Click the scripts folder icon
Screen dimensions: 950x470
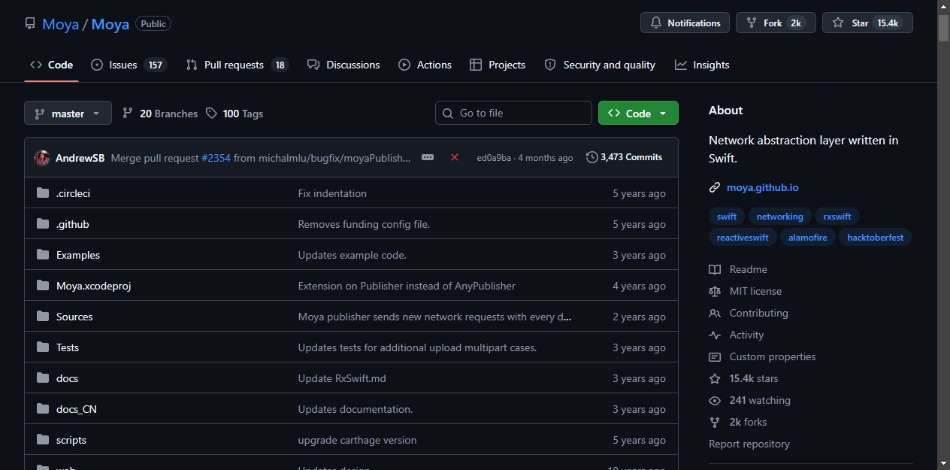click(x=43, y=440)
